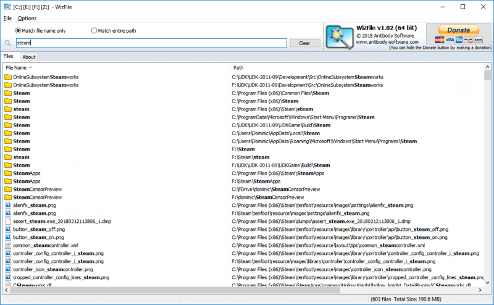Click folder icon of SteamCensorPreview in F:\dominic
This screenshot has height=305, width=494.
coord(8,197)
